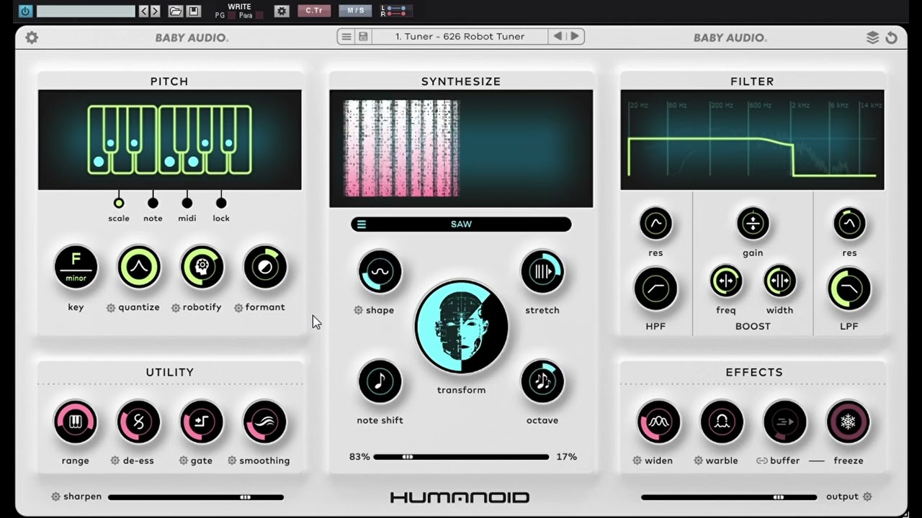Toggle the scale mode radio button

119,203
